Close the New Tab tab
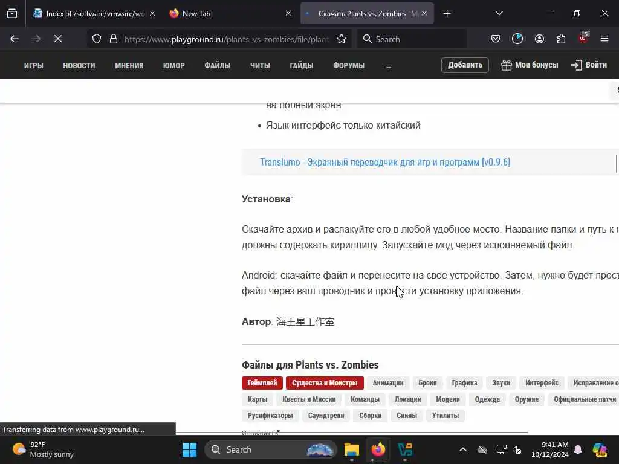The height and width of the screenshot is (464, 619). pyautogui.click(x=288, y=13)
